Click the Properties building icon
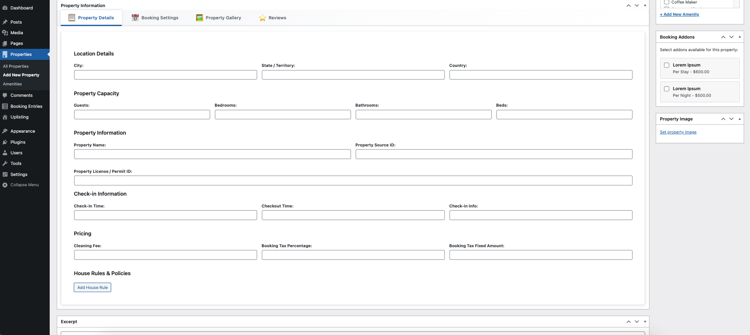 tap(5, 54)
